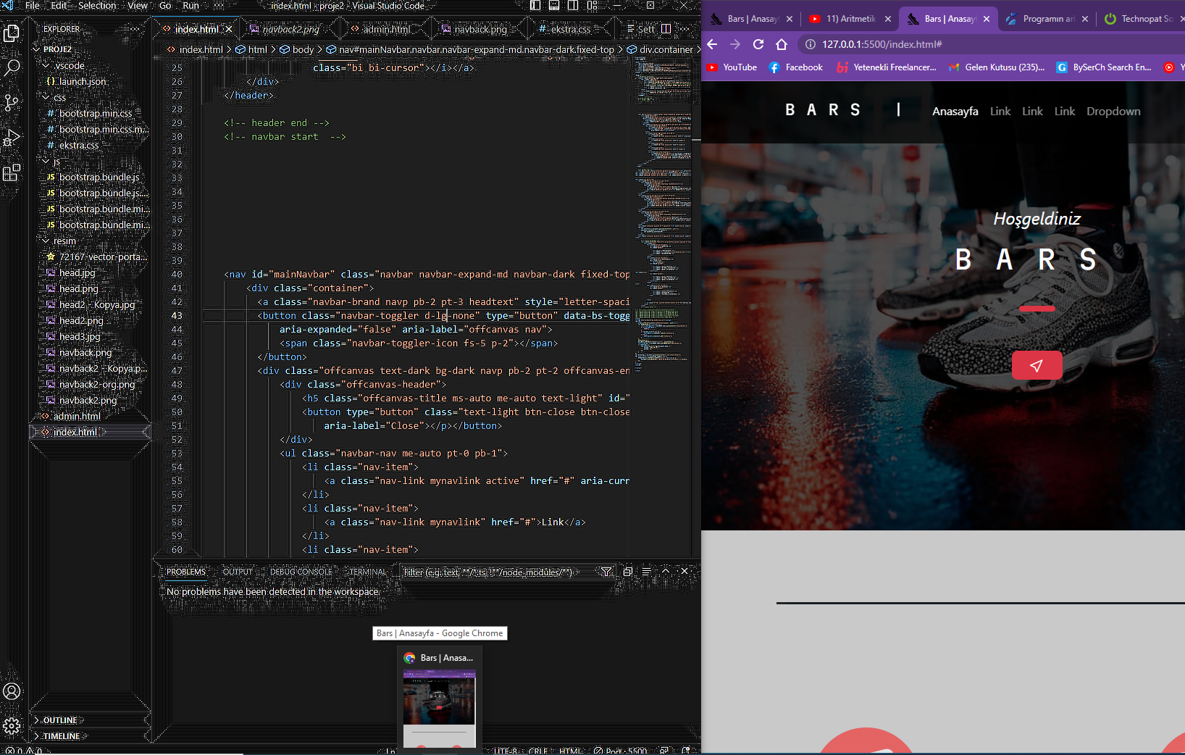Open the overflow menu ellipsis after Run
The width and height of the screenshot is (1185, 755).
(x=219, y=6)
